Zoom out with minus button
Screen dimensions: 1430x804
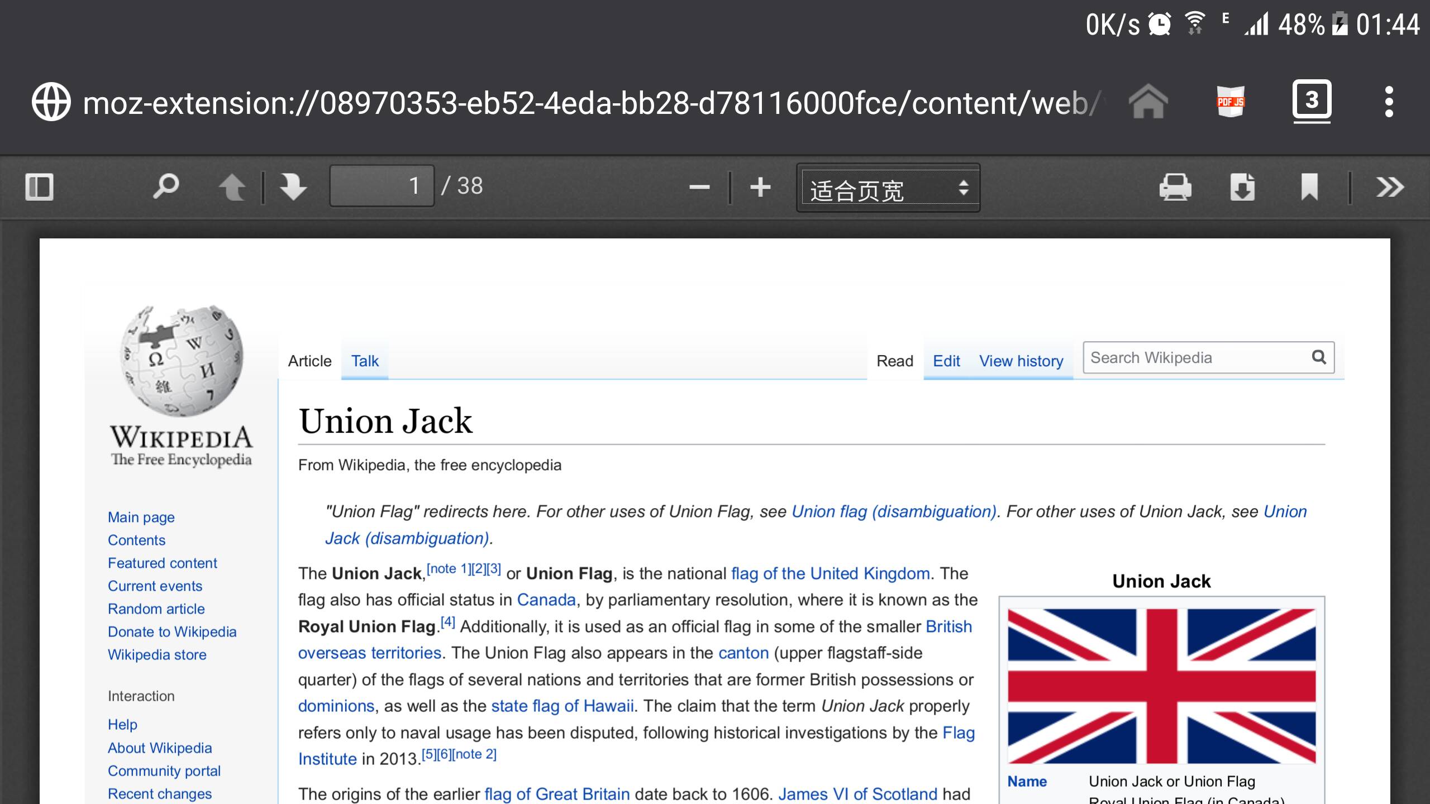coord(699,187)
